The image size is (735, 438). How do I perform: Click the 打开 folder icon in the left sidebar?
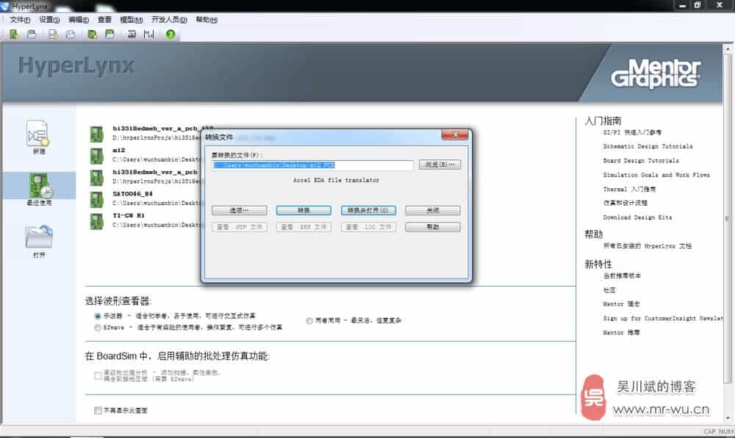[40, 237]
